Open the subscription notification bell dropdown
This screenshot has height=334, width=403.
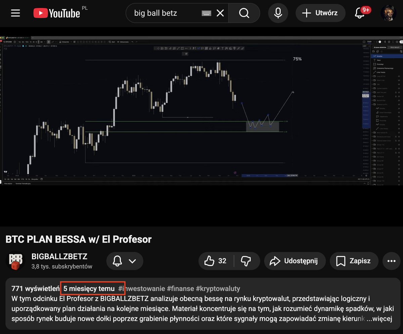tap(125, 261)
